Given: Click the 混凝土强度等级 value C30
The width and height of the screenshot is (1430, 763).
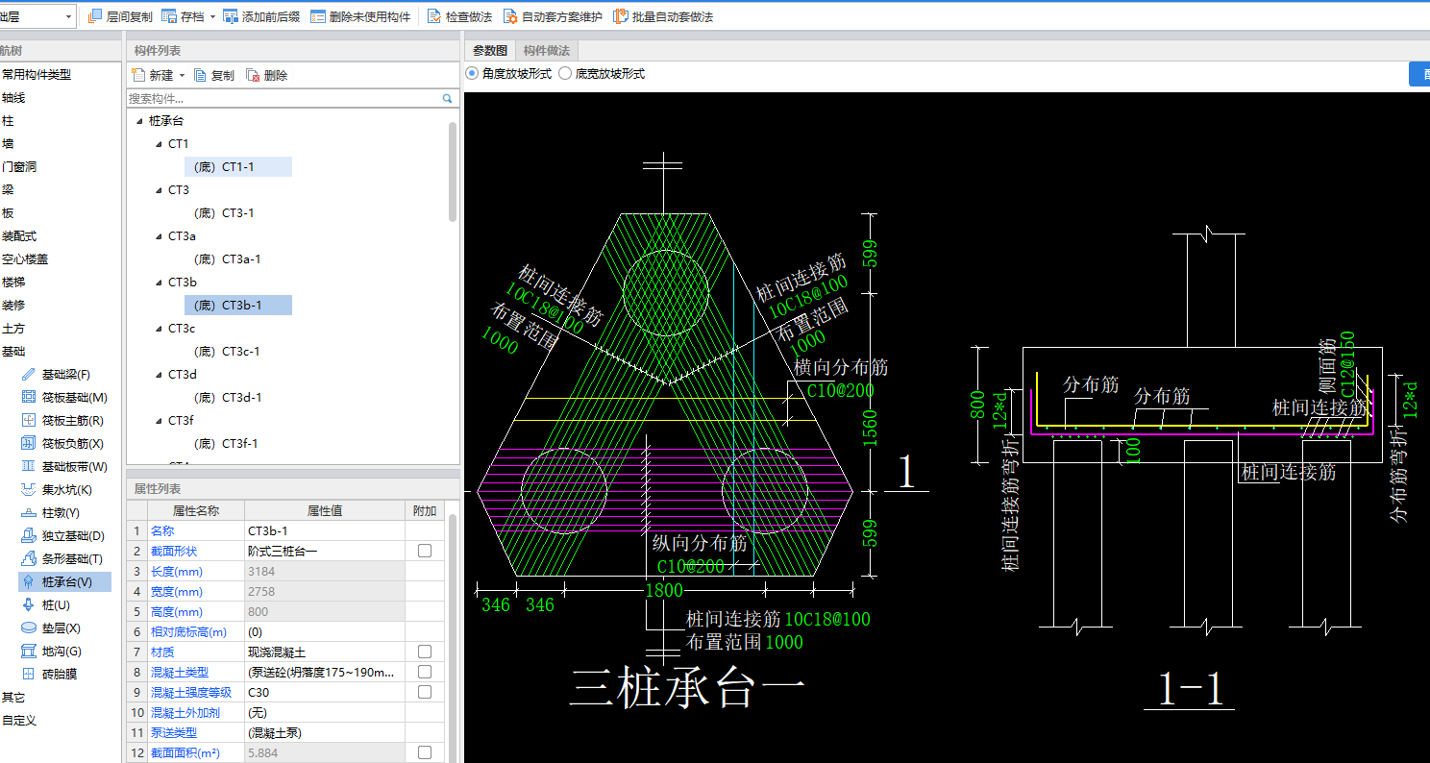Looking at the screenshot, I should pyautogui.click(x=325, y=692).
